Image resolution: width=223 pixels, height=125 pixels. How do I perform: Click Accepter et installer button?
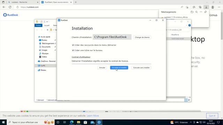coord(119,68)
